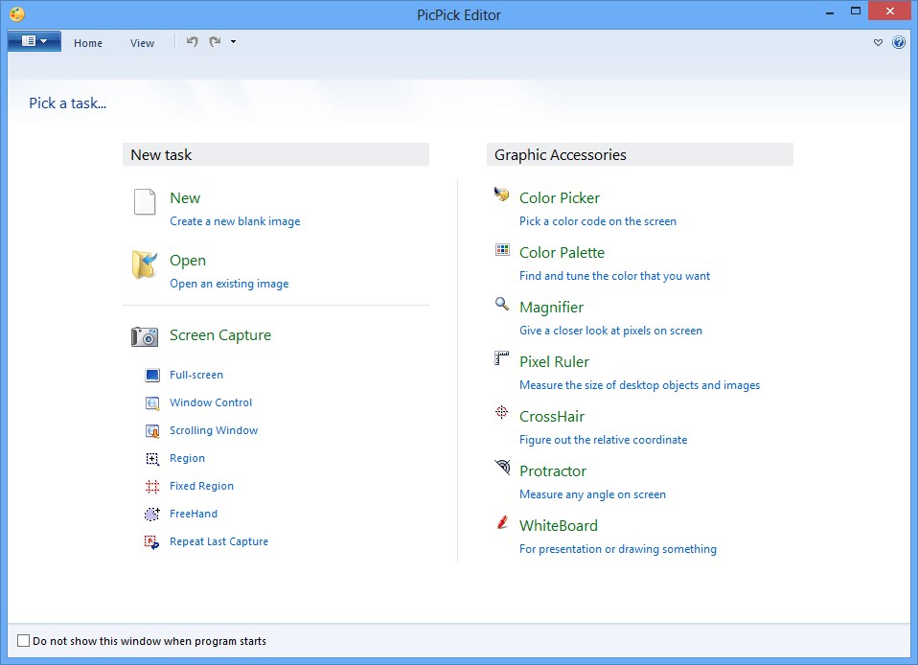Screen dimensions: 918x665
Task: Click the Full-screen capture icon
Action: (x=152, y=375)
